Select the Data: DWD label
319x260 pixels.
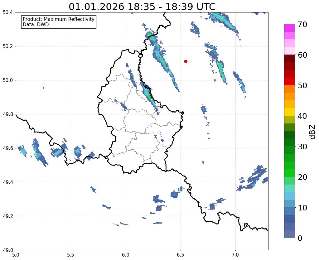click(x=36, y=25)
